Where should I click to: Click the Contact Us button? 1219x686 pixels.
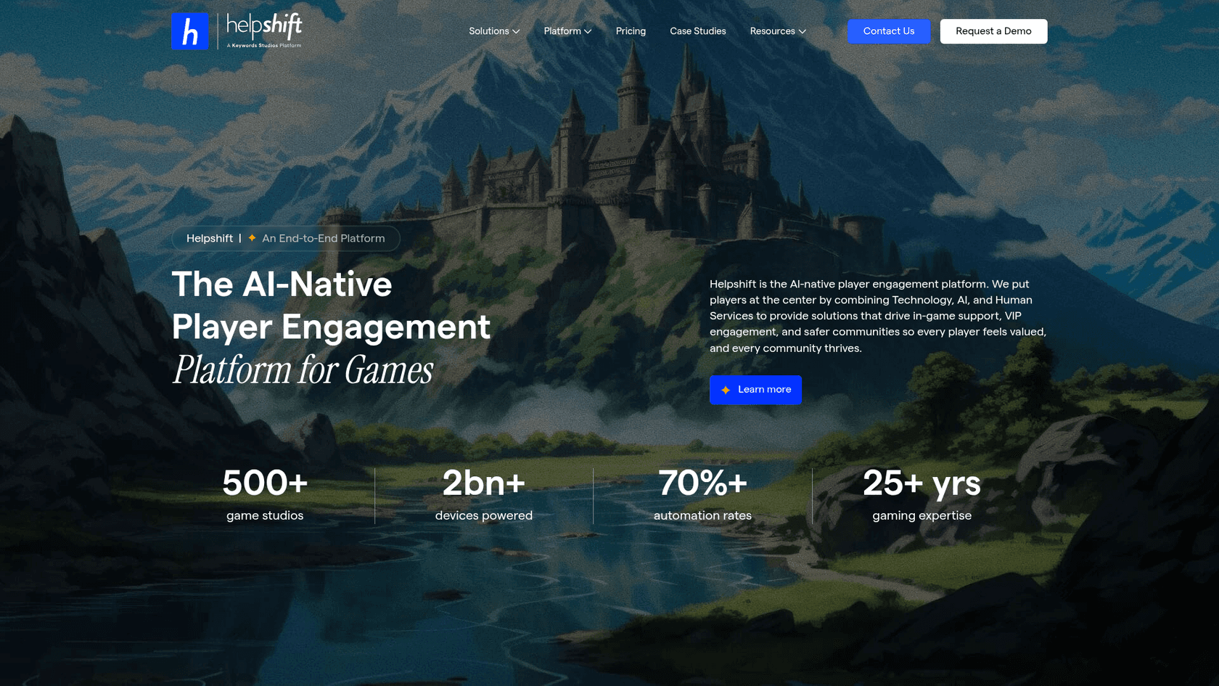[x=888, y=31]
